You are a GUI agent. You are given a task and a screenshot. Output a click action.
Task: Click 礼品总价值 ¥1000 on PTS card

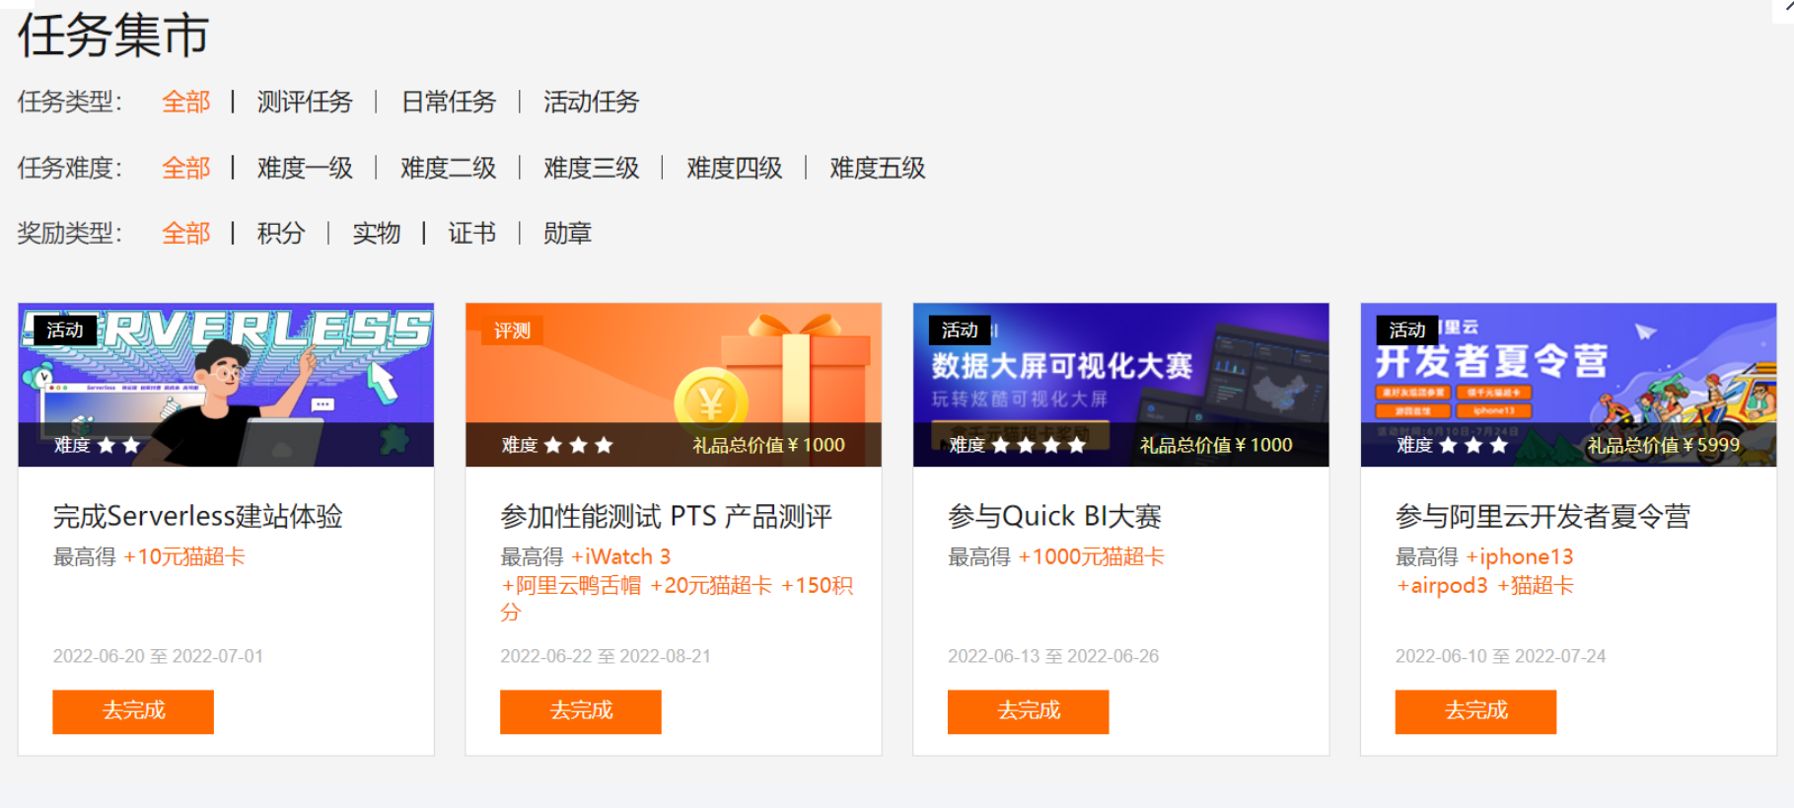click(x=768, y=446)
